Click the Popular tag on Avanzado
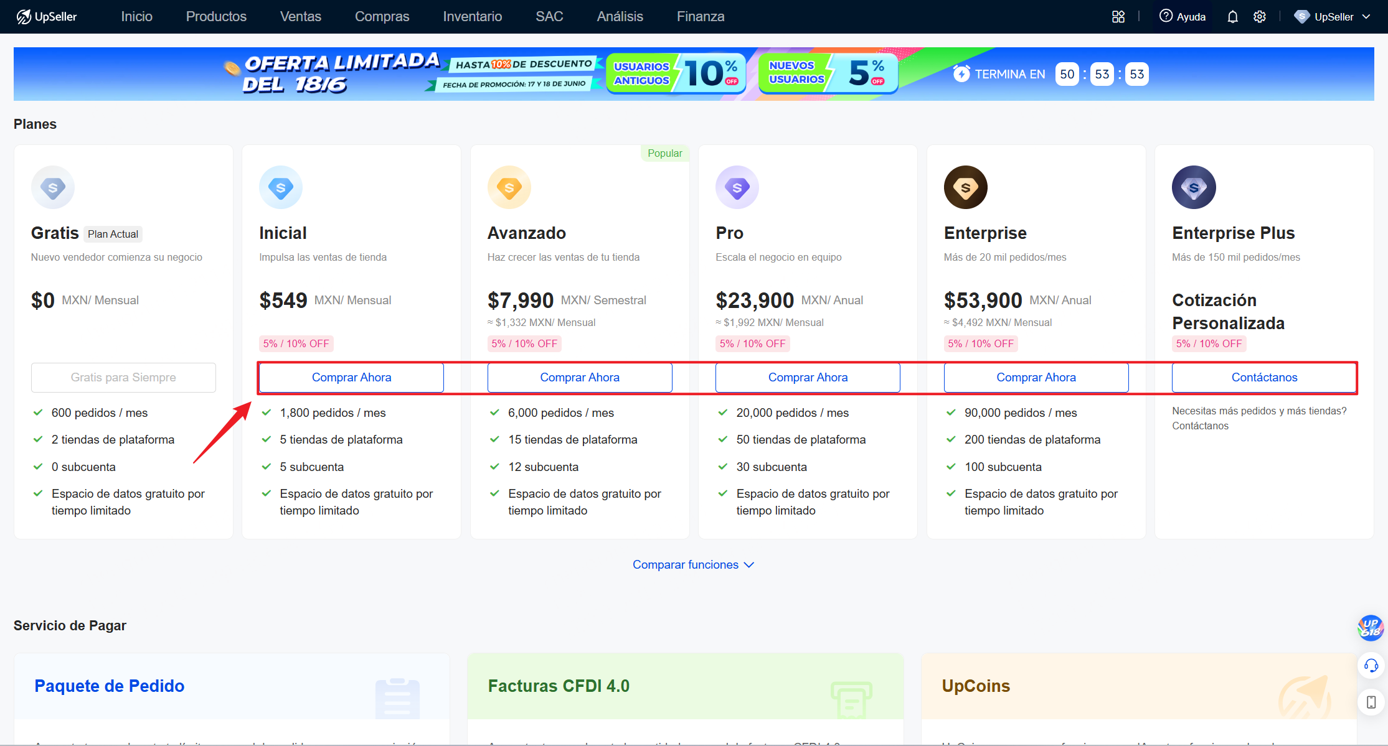 [x=664, y=154]
